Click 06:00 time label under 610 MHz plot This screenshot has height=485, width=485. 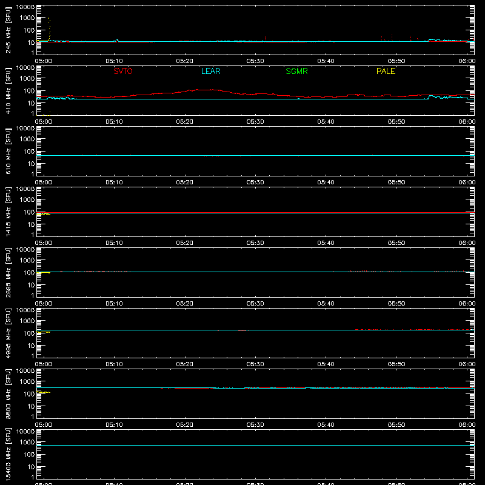click(x=467, y=182)
